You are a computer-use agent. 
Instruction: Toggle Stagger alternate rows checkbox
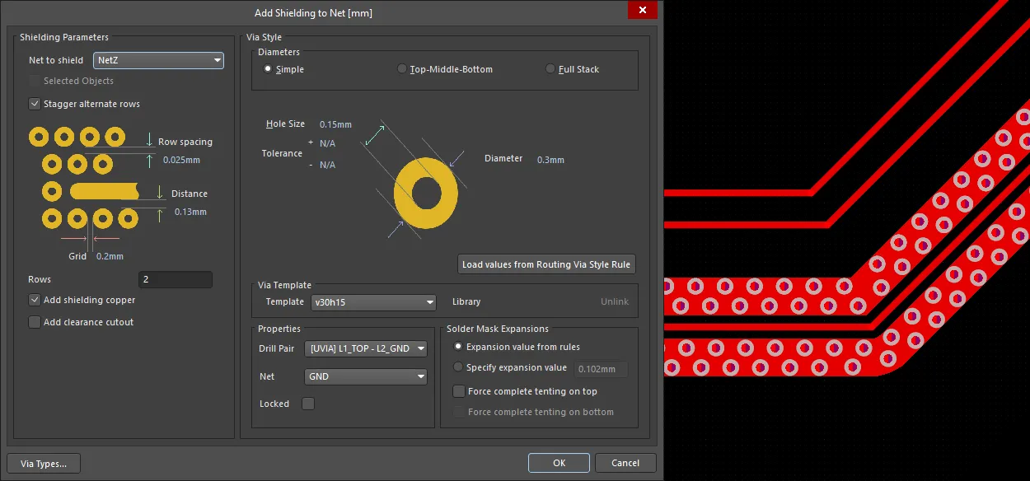coord(35,104)
